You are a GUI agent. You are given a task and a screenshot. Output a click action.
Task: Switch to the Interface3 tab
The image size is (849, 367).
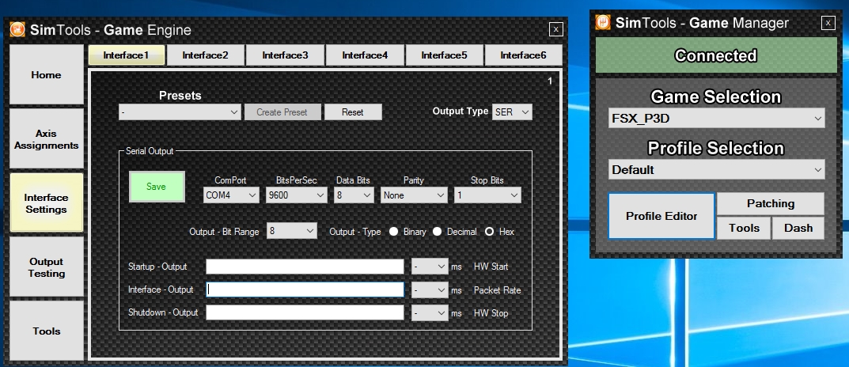[285, 55]
